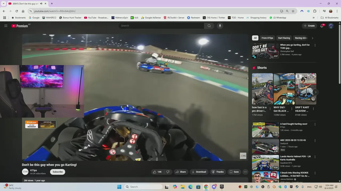Click the search magnifier button on YouTube
341x191 pixels.
pyautogui.click(x=209, y=26)
